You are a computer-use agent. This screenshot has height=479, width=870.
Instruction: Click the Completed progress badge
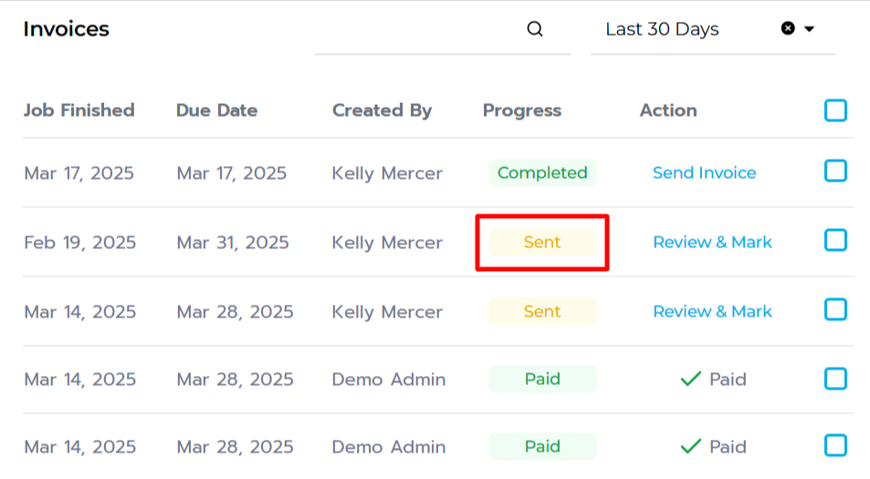(542, 173)
